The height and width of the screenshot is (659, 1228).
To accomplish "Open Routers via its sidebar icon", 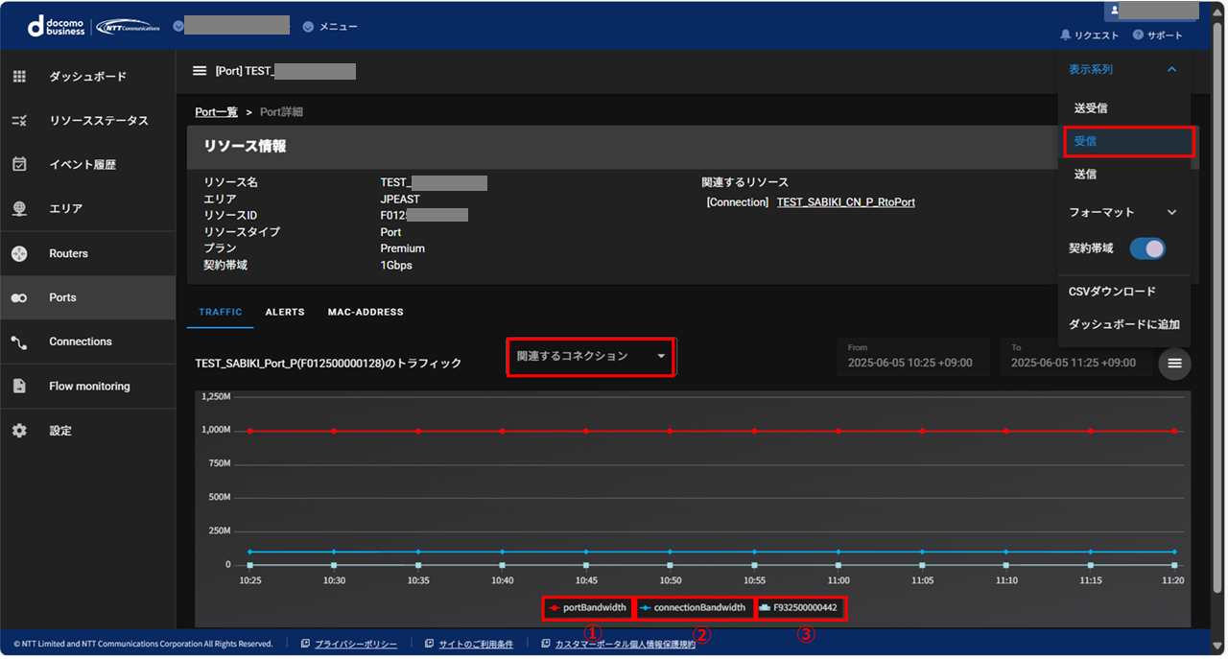I will [x=19, y=253].
